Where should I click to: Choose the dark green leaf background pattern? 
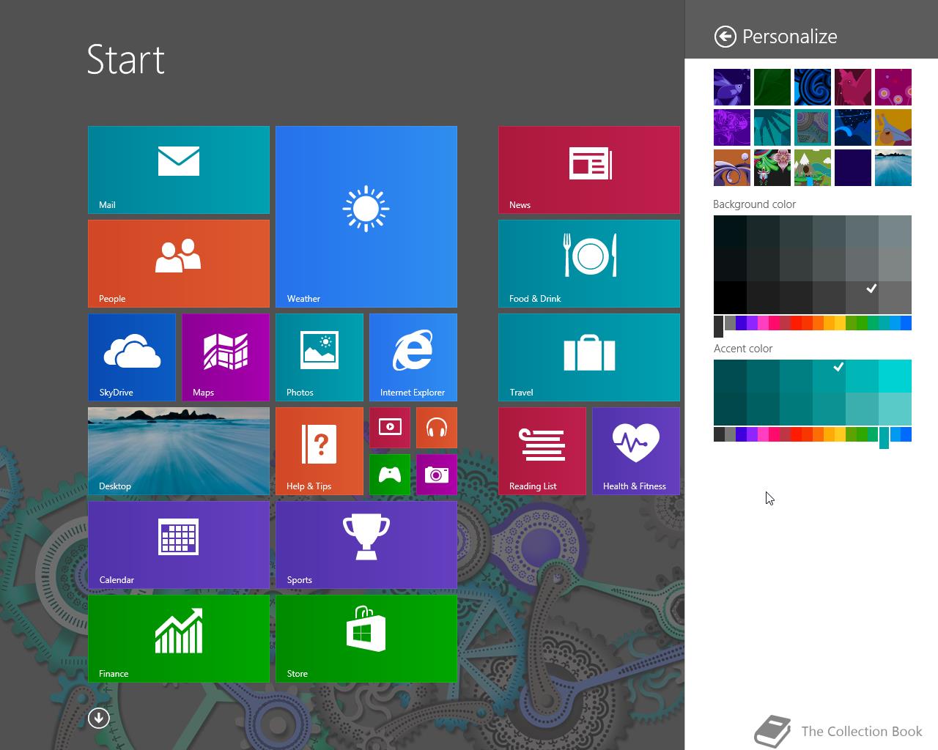pos(772,87)
